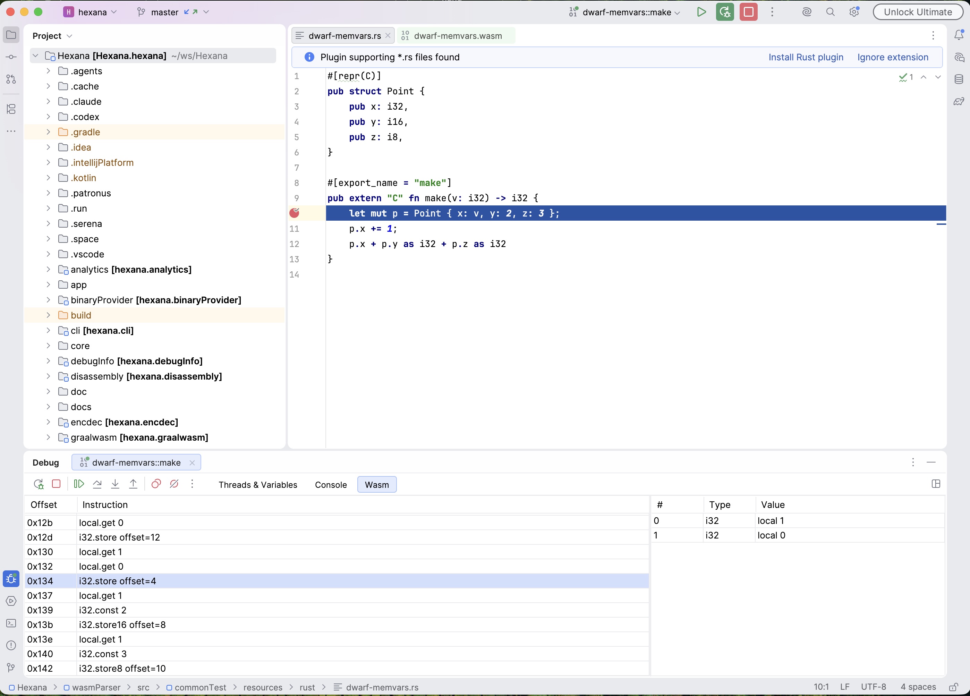970x696 pixels.
Task: Select dwarf-memvars::make debug session tab
Action: [136, 462]
